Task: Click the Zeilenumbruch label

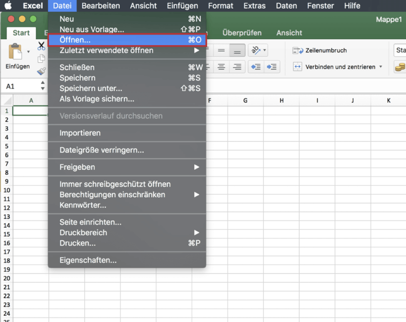Action: (326, 50)
